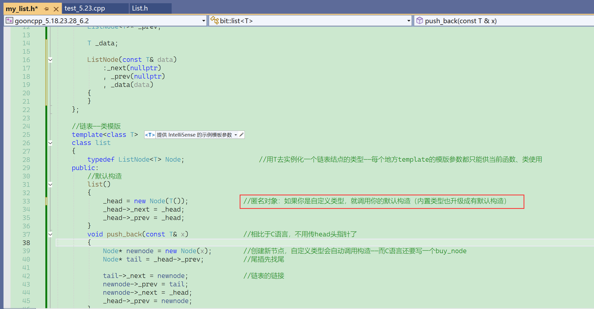Click the pencil edit icon on template bar

click(x=241, y=135)
